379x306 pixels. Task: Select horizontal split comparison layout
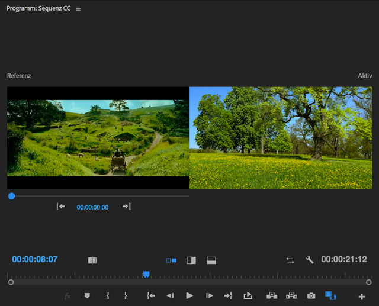pyautogui.click(x=211, y=260)
